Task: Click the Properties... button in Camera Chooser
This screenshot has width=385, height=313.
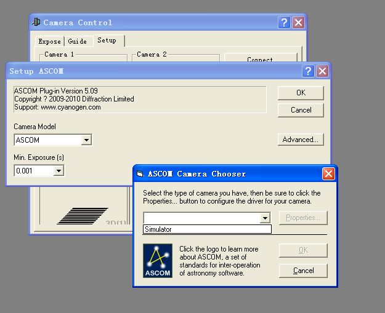Action: [303, 218]
